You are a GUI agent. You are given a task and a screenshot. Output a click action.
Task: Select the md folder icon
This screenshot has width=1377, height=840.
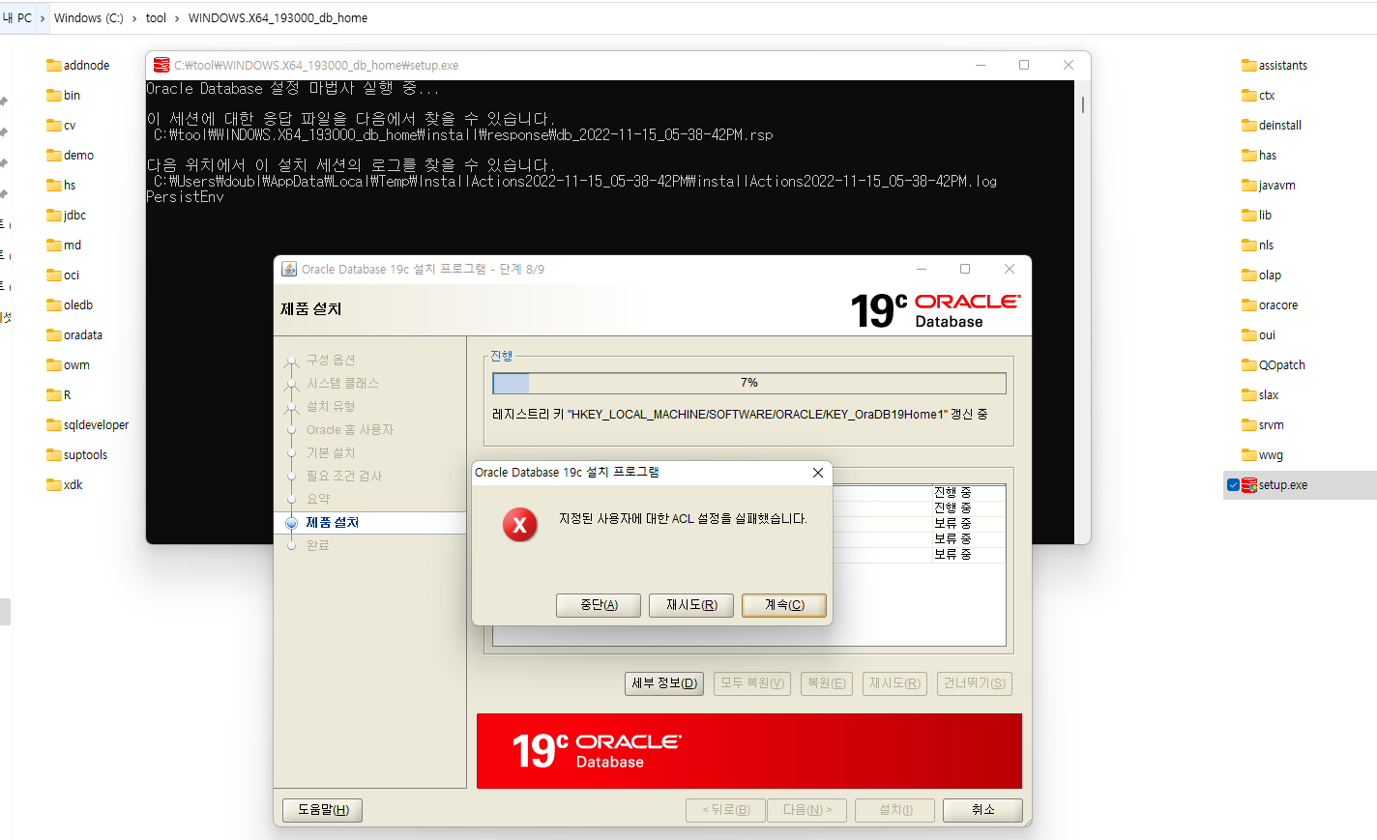(x=54, y=246)
